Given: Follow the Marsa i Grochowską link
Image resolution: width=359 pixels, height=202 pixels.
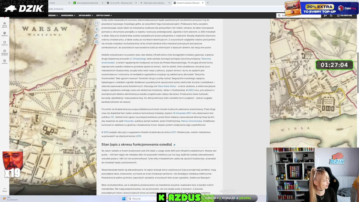Looking at the screenshot, I should pyautogui.click(x=192, y=121).
